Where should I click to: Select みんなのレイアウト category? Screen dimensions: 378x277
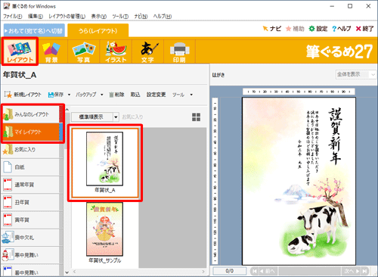point(31,114)
